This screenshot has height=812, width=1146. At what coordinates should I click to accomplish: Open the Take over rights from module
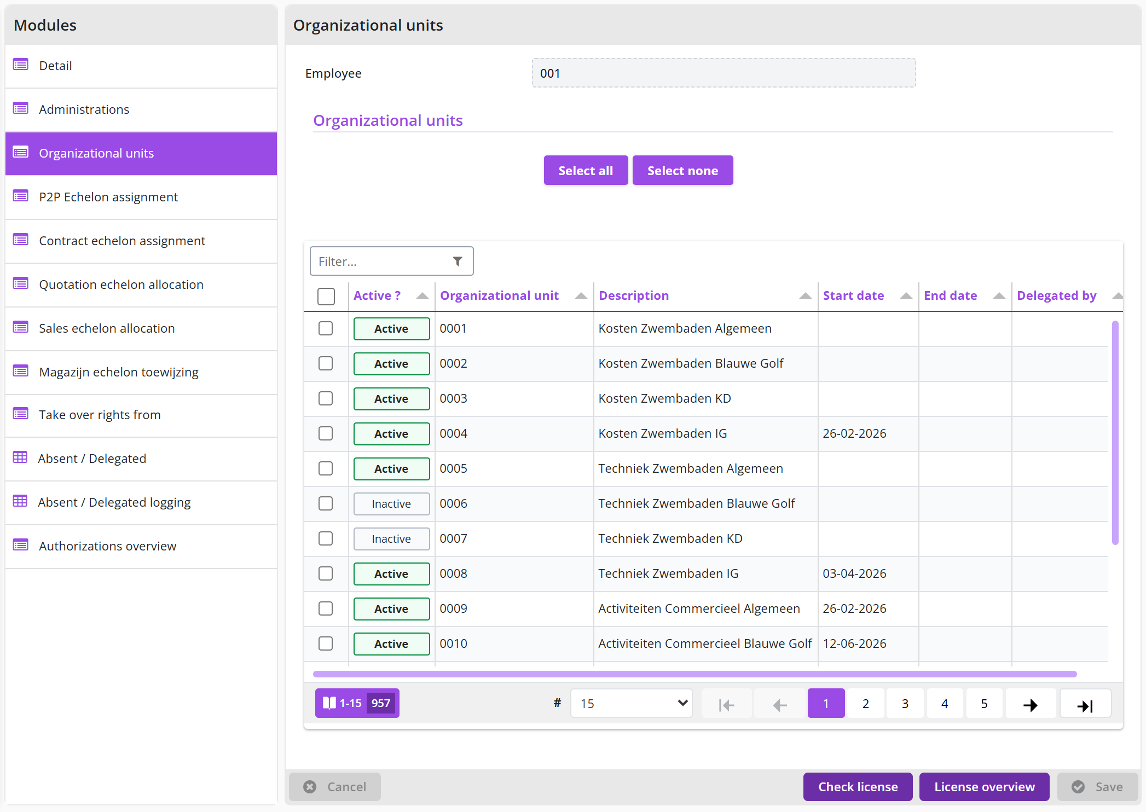(x=141, y=415)
